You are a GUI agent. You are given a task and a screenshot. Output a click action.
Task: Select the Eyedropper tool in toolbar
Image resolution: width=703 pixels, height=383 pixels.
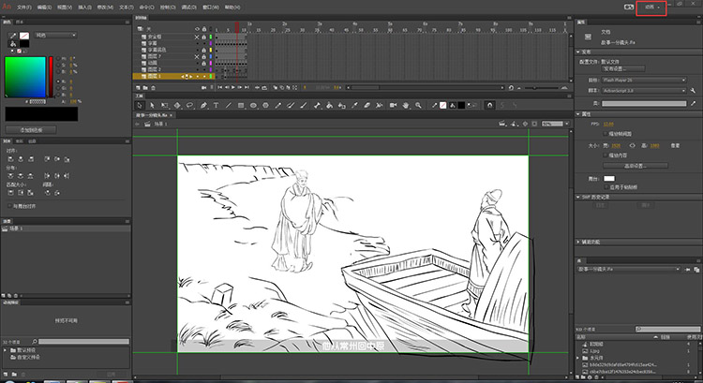click(x=354, y=105)
